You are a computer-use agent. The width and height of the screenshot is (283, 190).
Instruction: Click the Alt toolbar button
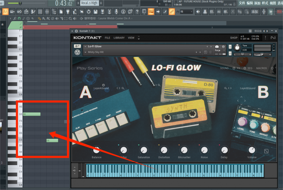(x=219, y=12)
